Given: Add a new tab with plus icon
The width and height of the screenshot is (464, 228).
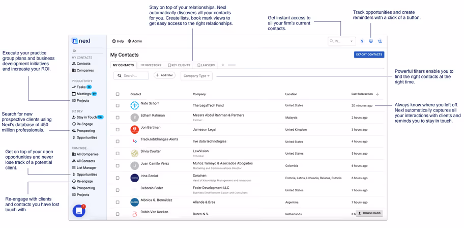Looking at the screenshot, I should 223,65.
